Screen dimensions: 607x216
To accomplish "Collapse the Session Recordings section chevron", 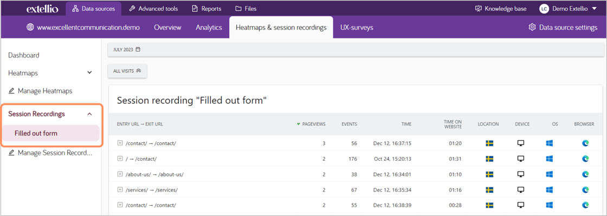I will [x=89, y=114].
